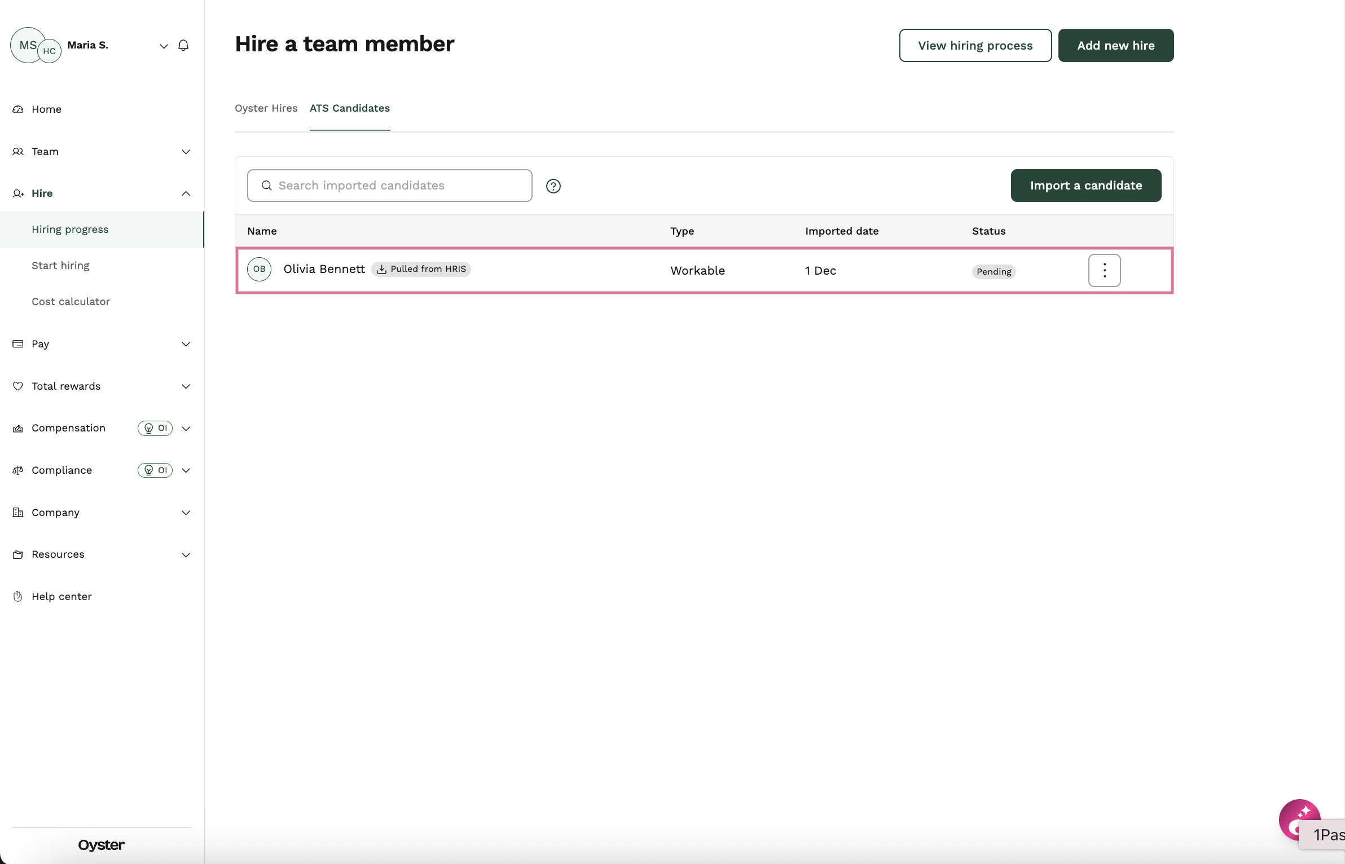This screenshot has width=1345, height=864.
Task: Click the help question mark icon
Action: pos(553,186)
